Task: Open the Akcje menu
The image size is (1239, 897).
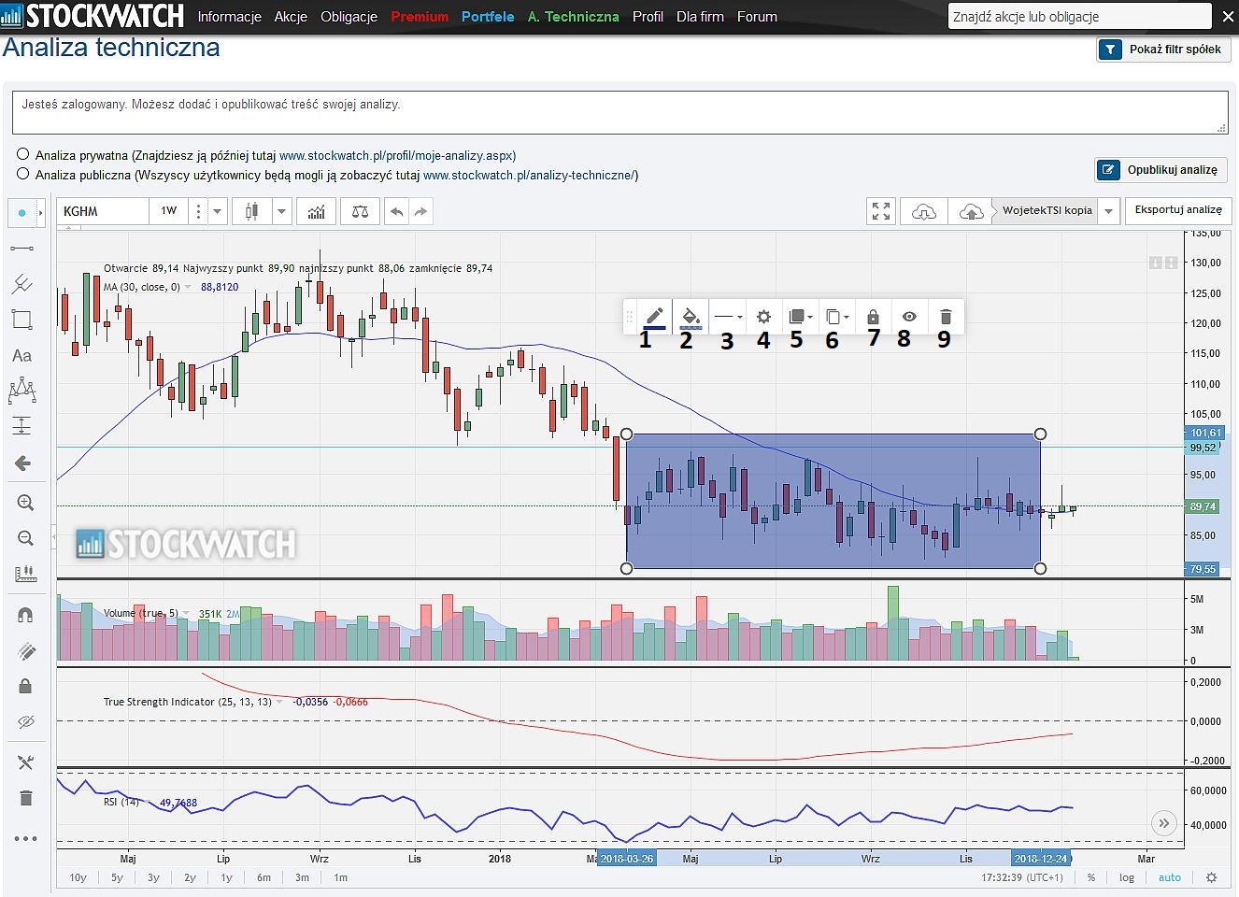Action: coord(291,17)
